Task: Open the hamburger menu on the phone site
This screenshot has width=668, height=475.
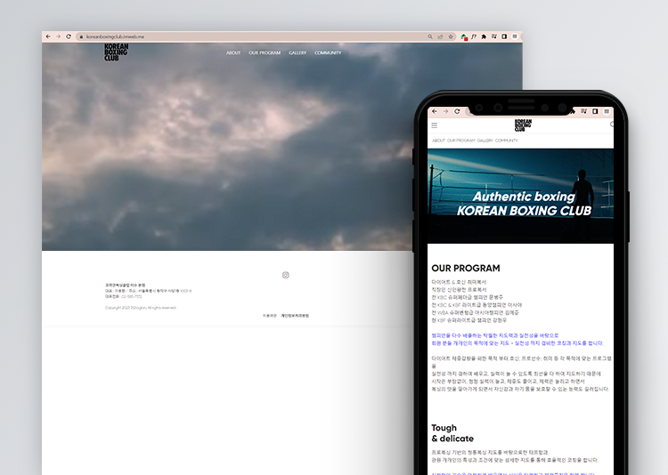Action: point(435,125)
